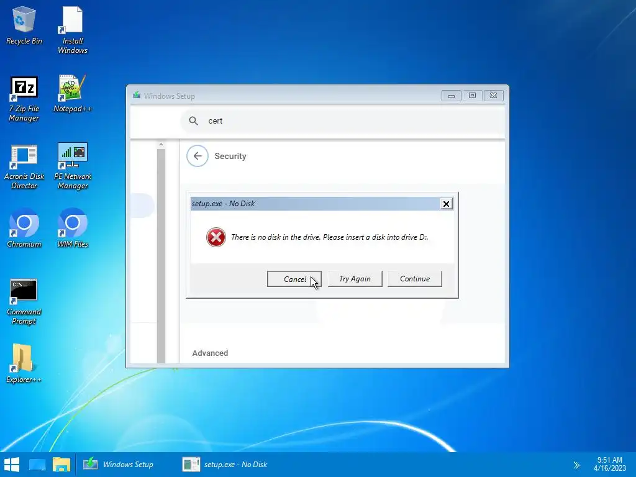Click Continue in the No Disk dialog
Screen dimensions: 636x477
(414, 279)
